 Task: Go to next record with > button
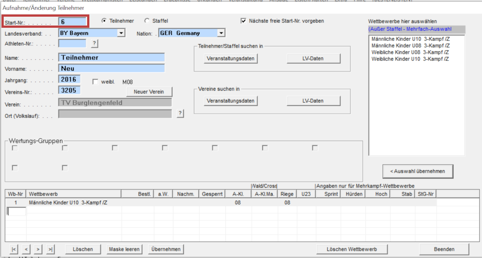[x=39, y=249]
